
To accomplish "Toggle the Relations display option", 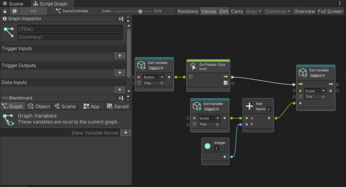I will pyautogui.click(x=188, y=11).
